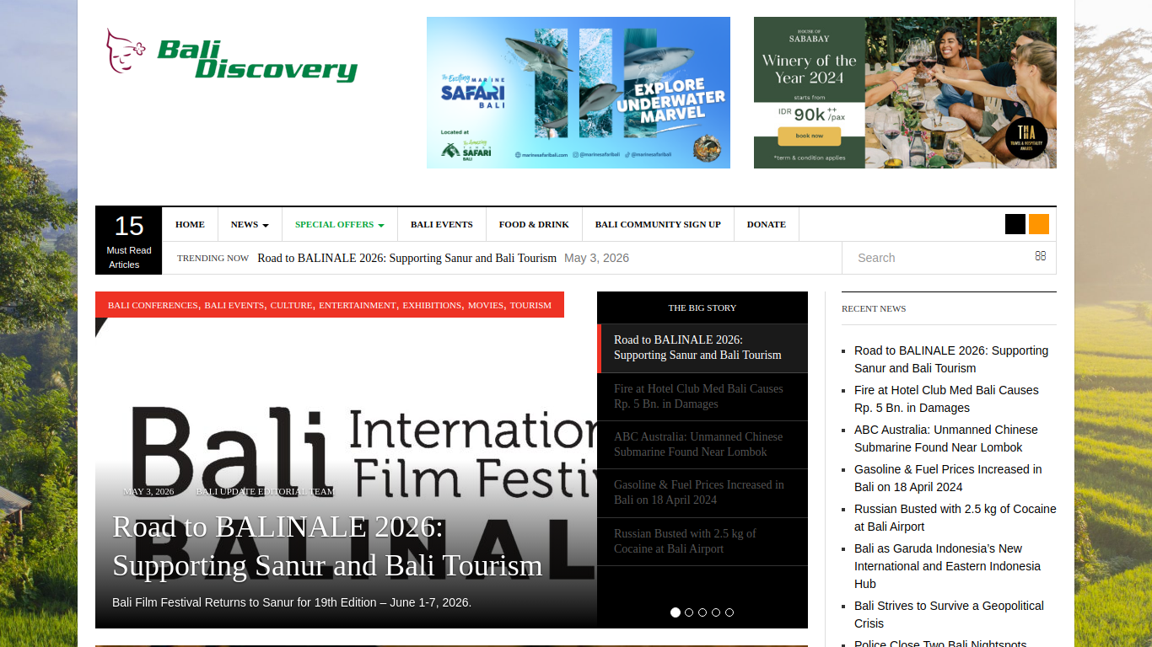Click the black square in the navigation bar
The image size is (1152, 647).
(1015, 224)
